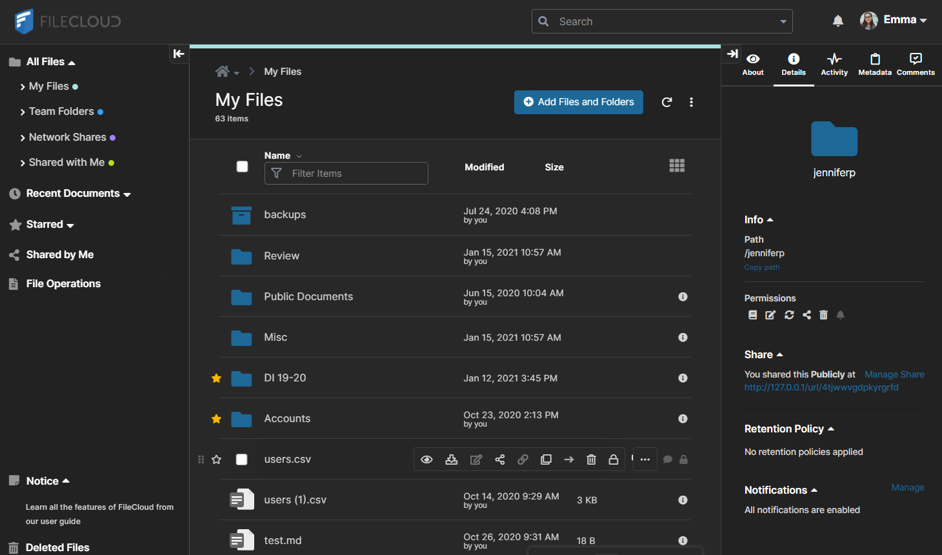The image size is (942, 555).
Task: Tick the select-all checkbox in the header
Action: click(243, 166)
